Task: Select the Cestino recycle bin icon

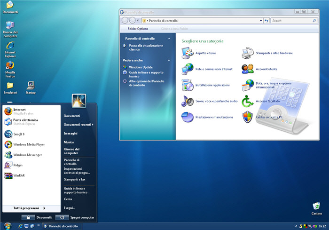Action: tap(317, 209)
